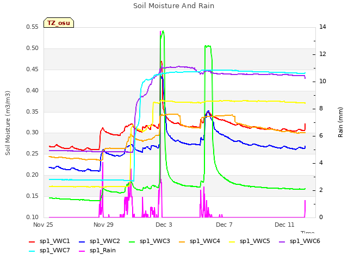The image size is (348, 261).
Task: Click the TZ_osu site label box
Action: tap(59, 23)
